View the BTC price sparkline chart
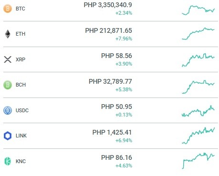The height and width of the screenshot is (176, 219). click(x=198, y=10)
